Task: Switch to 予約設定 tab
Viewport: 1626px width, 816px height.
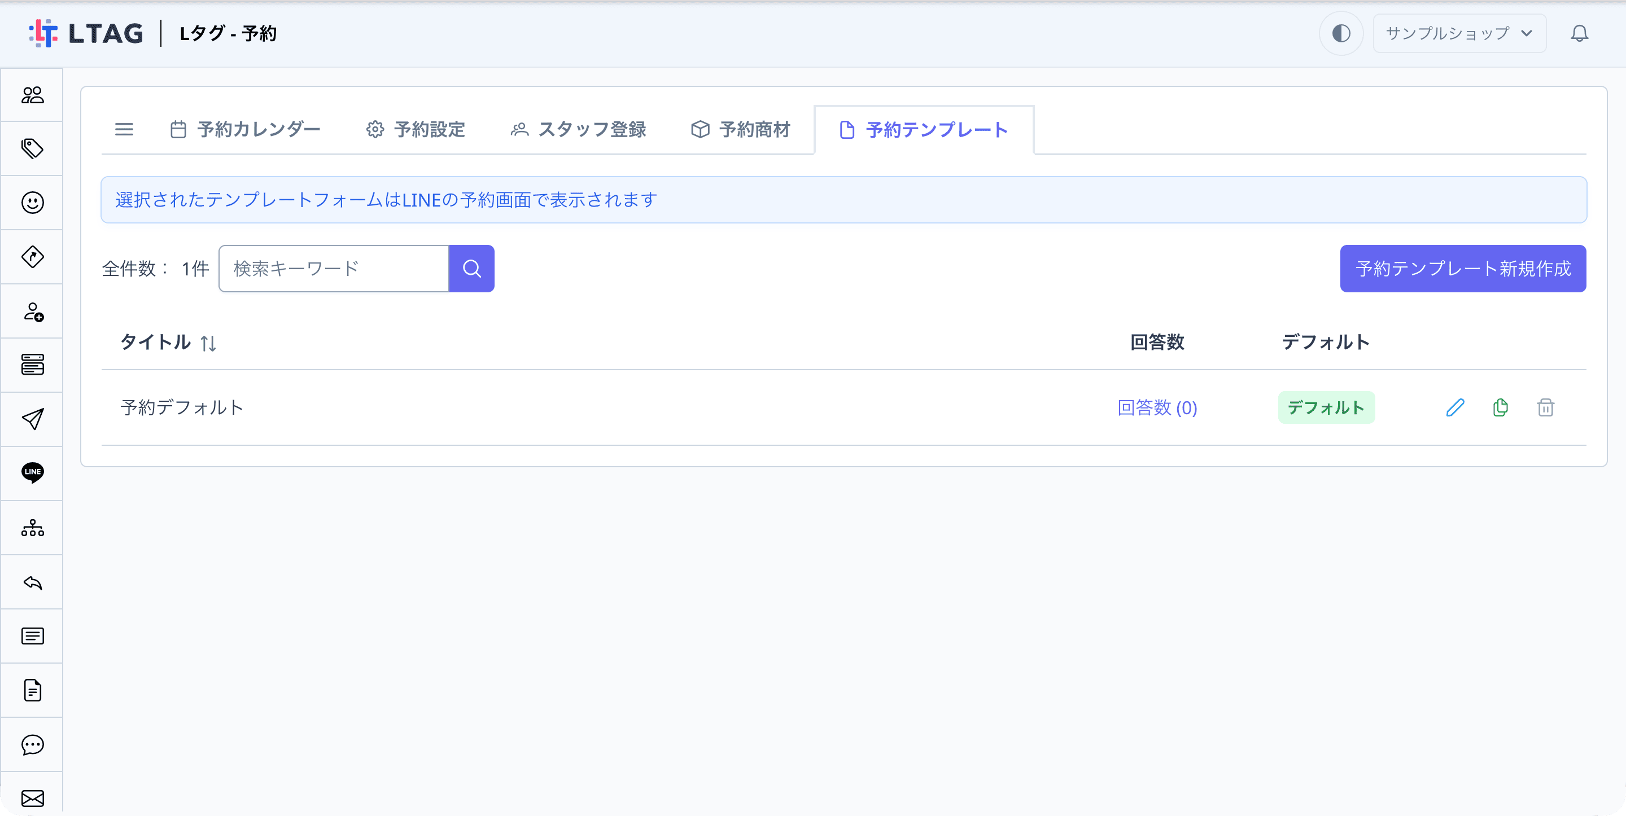Action: point(416,129)
